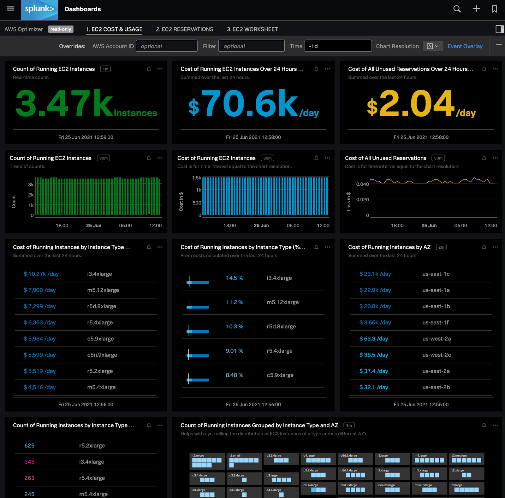Click the 14.5 % i3.4xlarge percentage

pos(235,278)
